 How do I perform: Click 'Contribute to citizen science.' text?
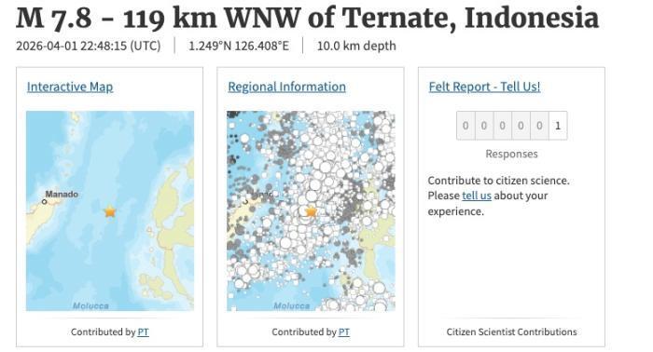pyautogui.click(x=498, y=181)
